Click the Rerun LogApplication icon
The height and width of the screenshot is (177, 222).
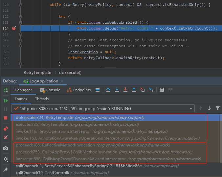[x=6, y=90]
